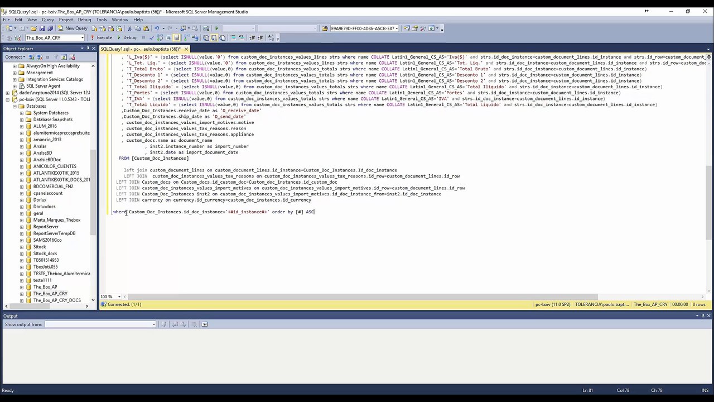
Task: Collapse the pc-lxxiv server node
Action: (x=8, y=99)
